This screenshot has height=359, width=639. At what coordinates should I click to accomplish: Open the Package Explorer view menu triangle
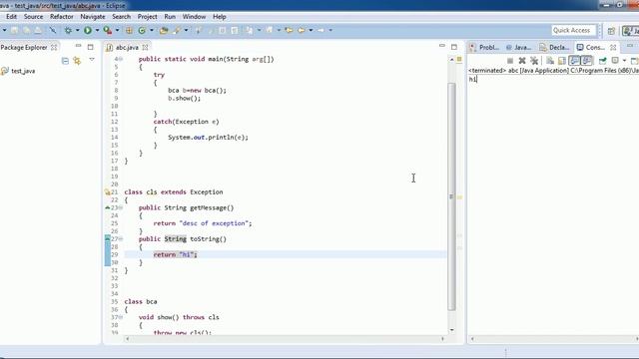coord(92,60)
